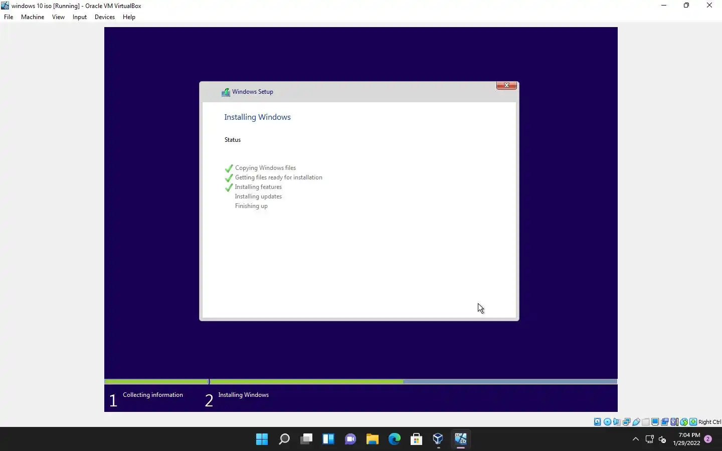Click the running Windows 10 VM taskbar icon
The image size is (722, 451).
460,439
